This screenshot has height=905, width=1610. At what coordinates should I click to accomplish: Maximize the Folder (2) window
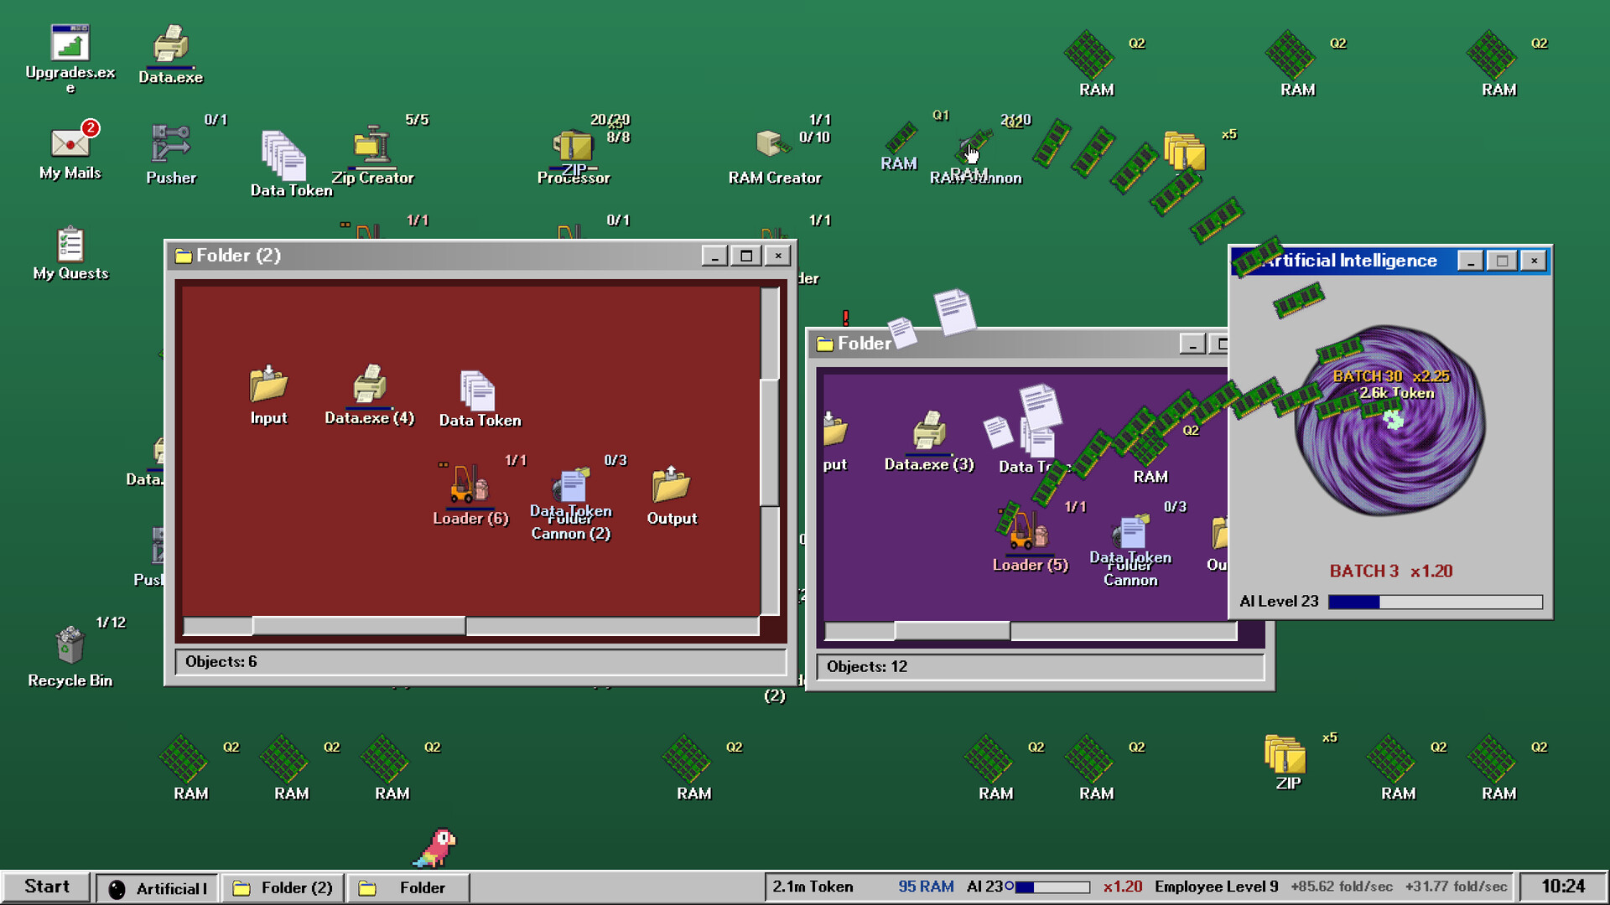click(745, 256)
